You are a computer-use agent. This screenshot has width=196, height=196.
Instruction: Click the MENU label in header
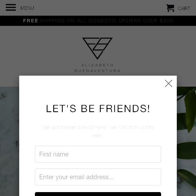[x=27, y=8]
